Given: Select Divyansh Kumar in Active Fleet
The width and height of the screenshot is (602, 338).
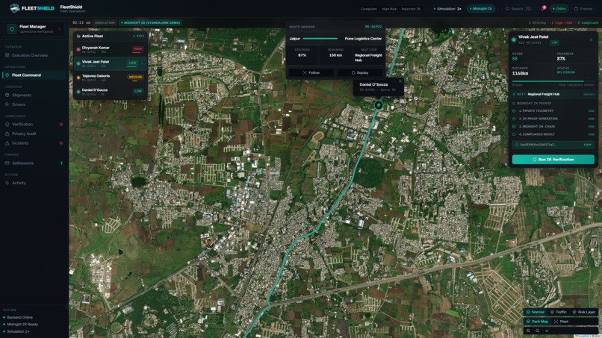Looking at the screenshot, I should click(x=111, y=49).
